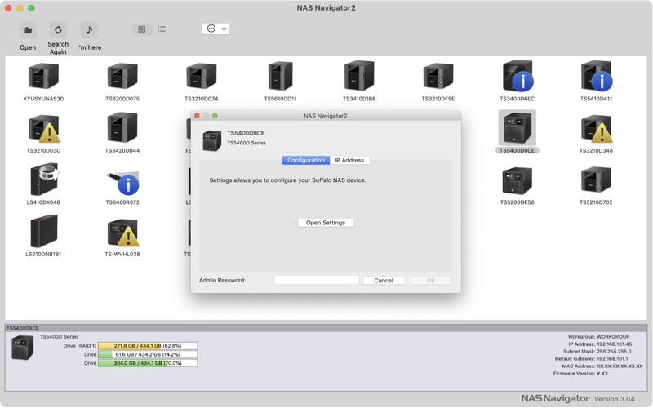Select the TS5210D702 device icon
653x408 pixels.
click(596, 180)
